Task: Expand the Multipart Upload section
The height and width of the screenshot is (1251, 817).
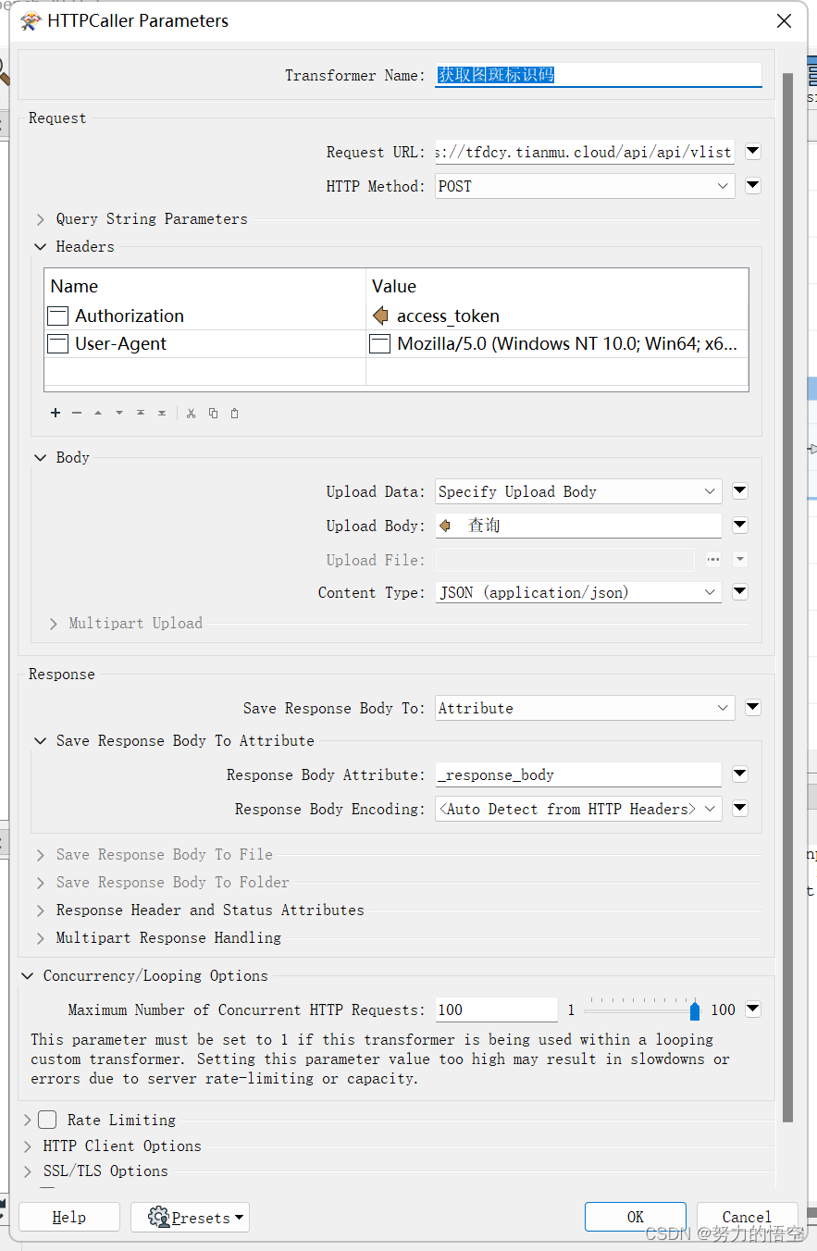Action: [54, 624]
